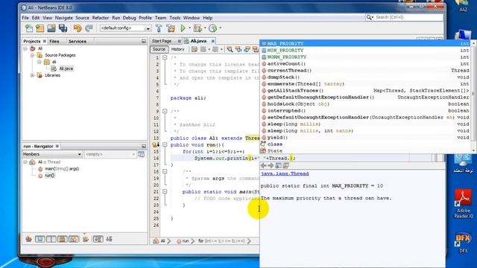The height and width of the screenshot is (268, 477).
Task: Open the Refactor menu
Action: [x=101, y=18]
